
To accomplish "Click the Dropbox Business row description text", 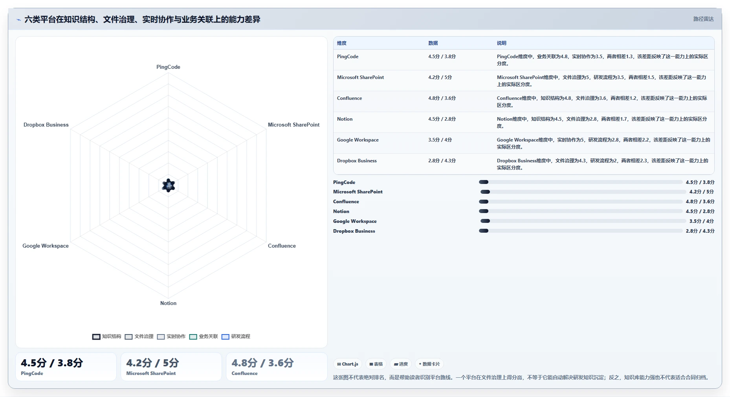I will [x=602, y=164].
